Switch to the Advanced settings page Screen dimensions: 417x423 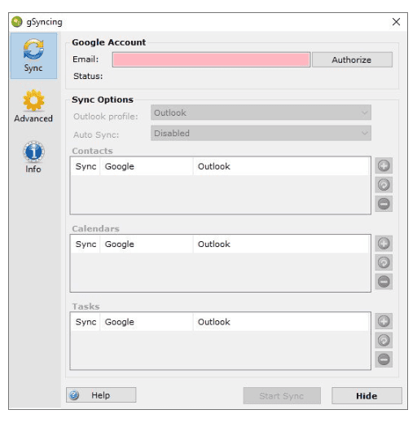[x=33, y=107]
